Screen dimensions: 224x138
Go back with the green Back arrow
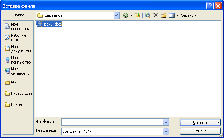(126, 15)
